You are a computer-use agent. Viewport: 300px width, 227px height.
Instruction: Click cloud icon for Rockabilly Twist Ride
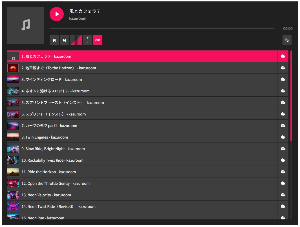[x=283, y=160]
